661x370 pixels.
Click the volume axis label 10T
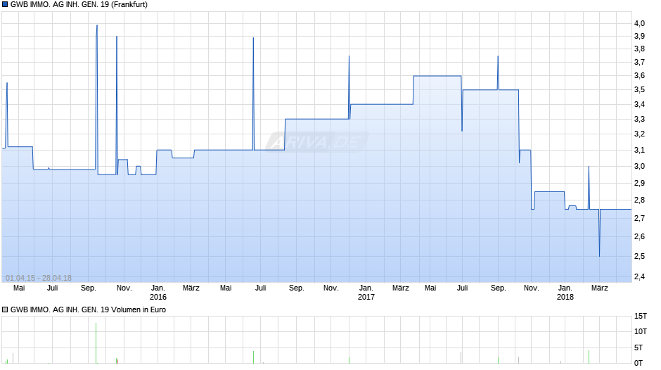pos(641,331)
